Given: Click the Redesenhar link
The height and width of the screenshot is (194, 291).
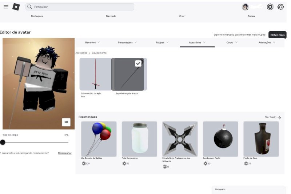Looking at the screenshot, I should click(65, 153).
